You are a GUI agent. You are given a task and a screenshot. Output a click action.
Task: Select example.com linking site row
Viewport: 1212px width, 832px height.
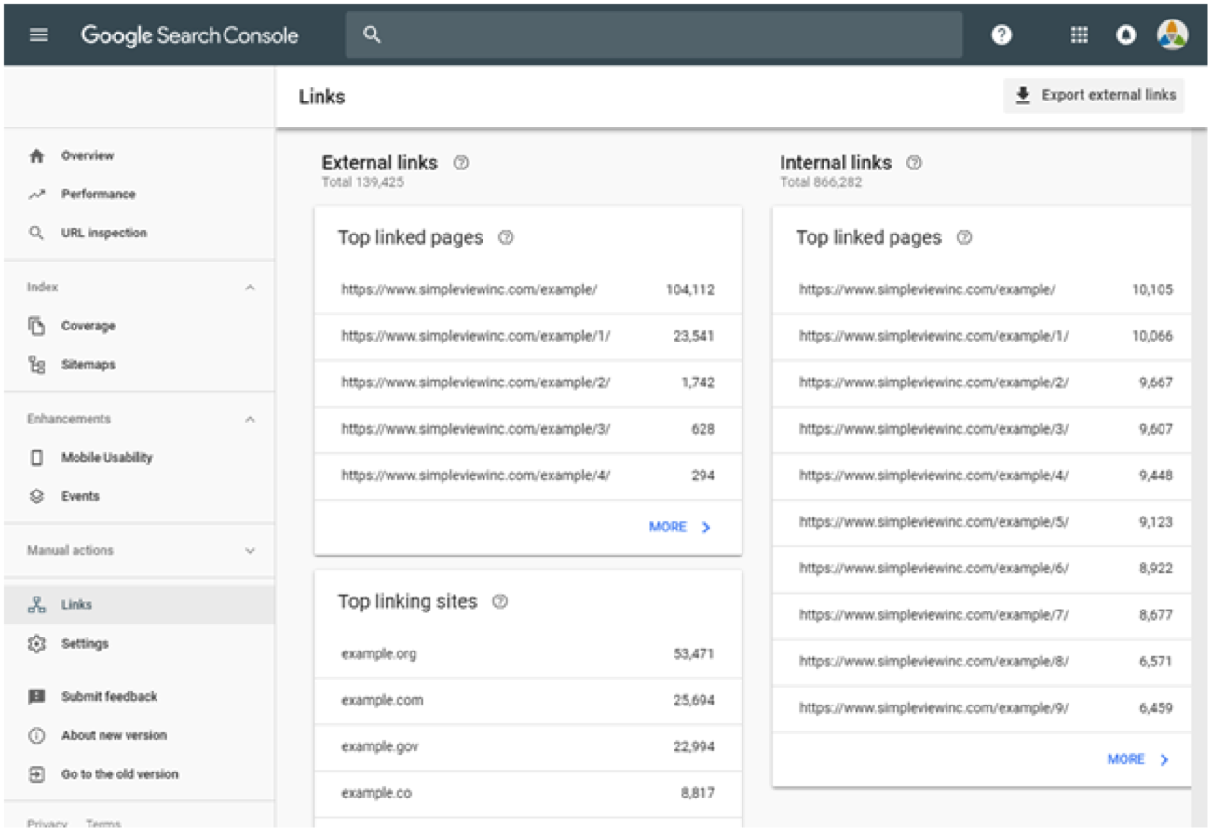point(528,700)
